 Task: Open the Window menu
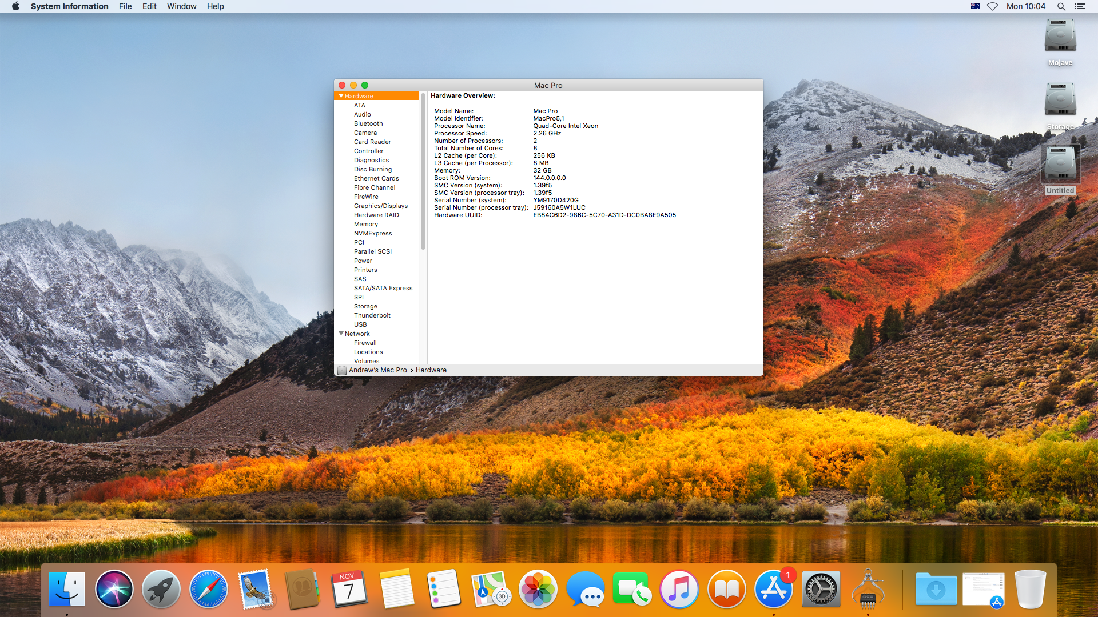click(181, 6)
